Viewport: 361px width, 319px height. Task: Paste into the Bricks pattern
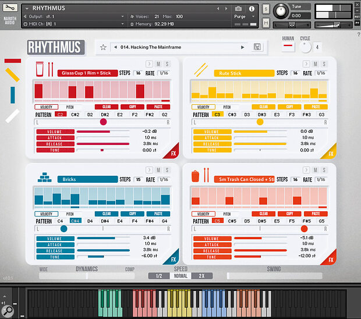click(158, 214)
